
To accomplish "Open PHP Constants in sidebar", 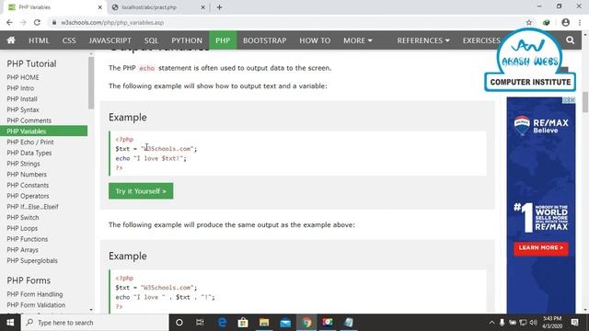I will coord(28,186).
